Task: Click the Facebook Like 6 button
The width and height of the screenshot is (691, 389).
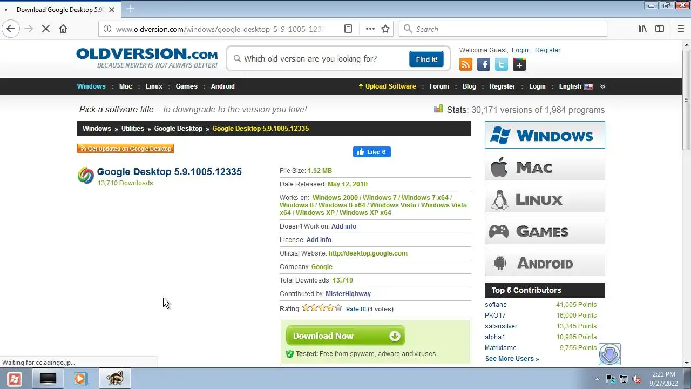Action: pyautogui.click(x=372, y=152)
